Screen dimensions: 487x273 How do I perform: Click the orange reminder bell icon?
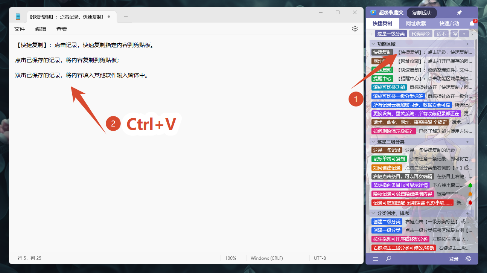[x=470, y=194]
